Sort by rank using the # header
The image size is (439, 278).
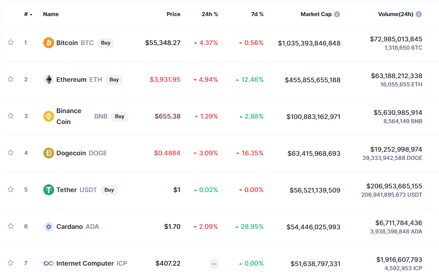[28, 14]
